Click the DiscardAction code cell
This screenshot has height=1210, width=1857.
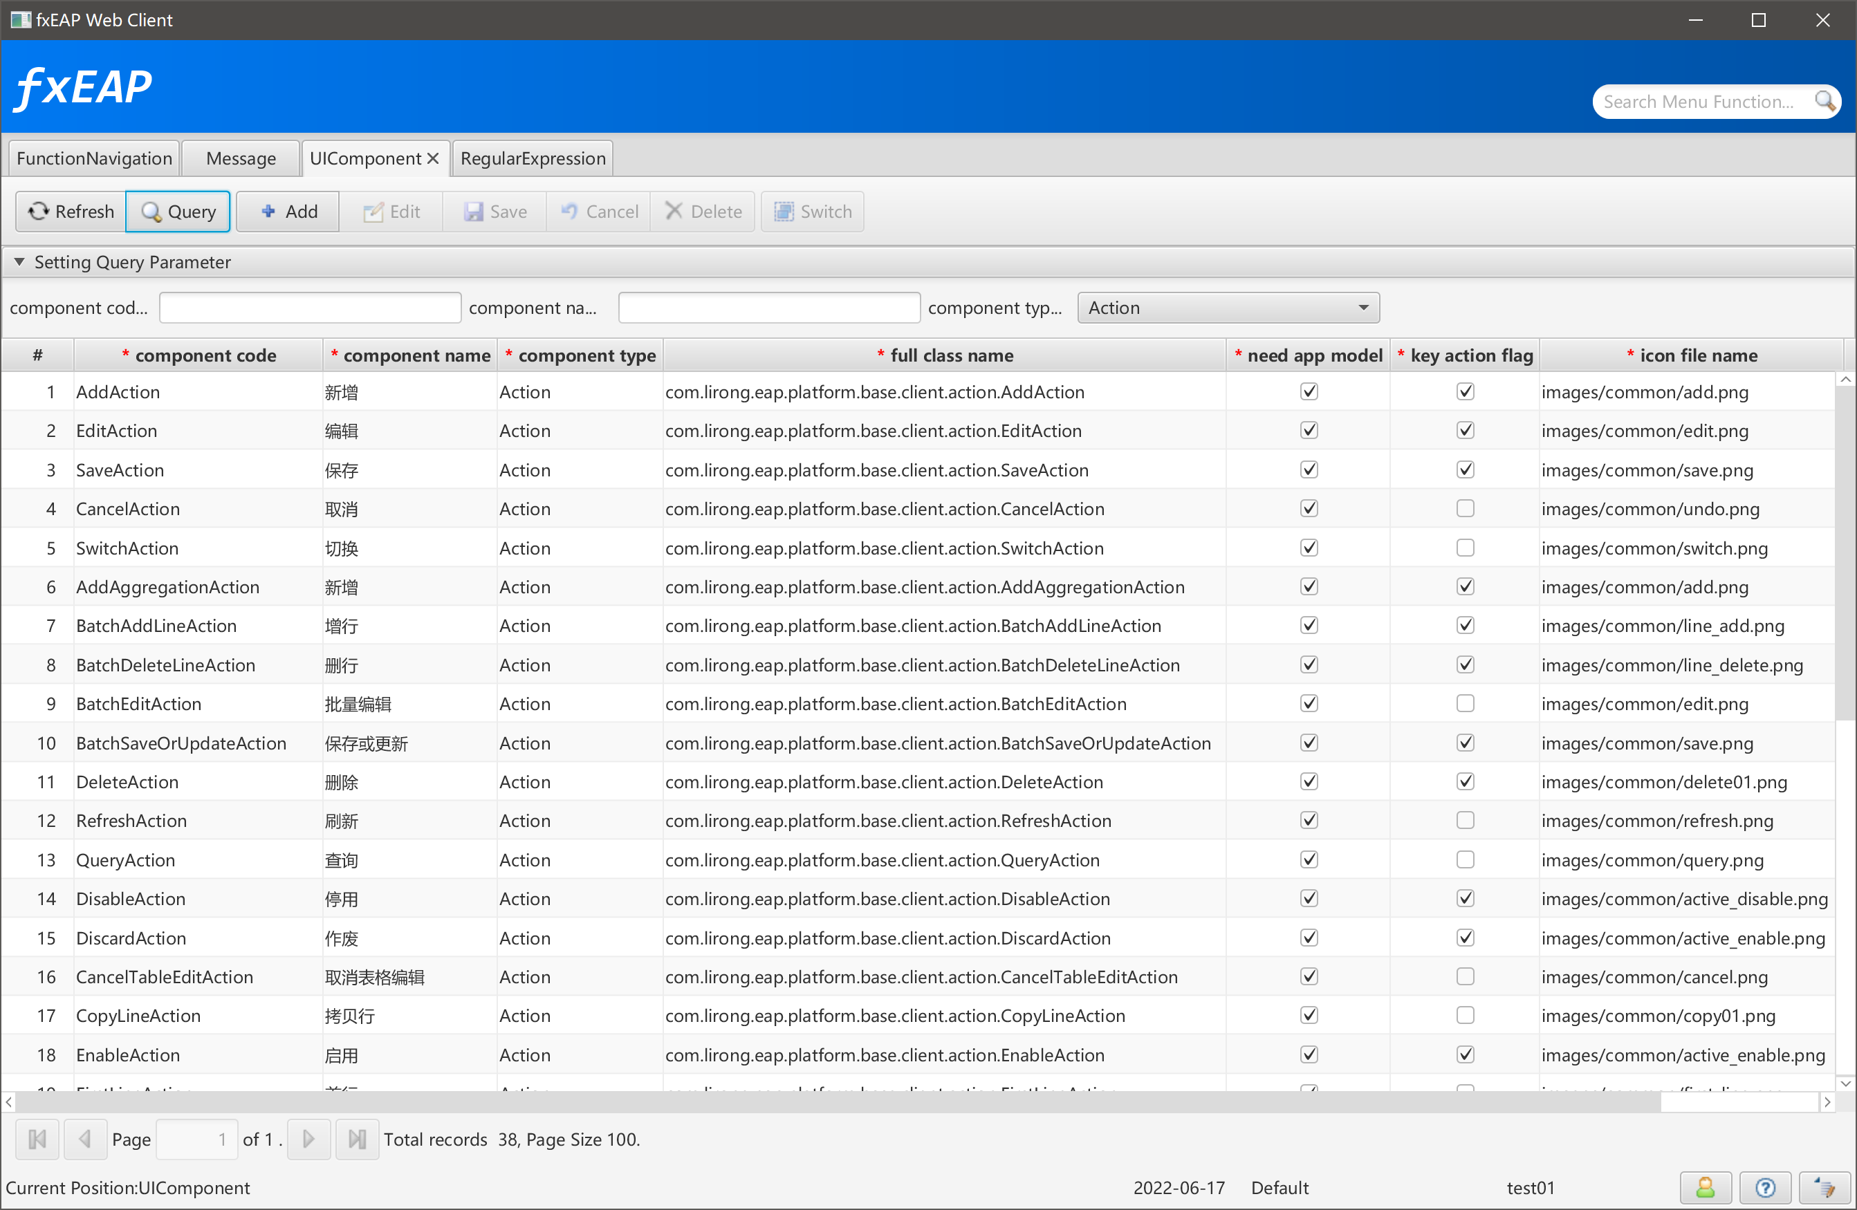click(x=199, y=938)
